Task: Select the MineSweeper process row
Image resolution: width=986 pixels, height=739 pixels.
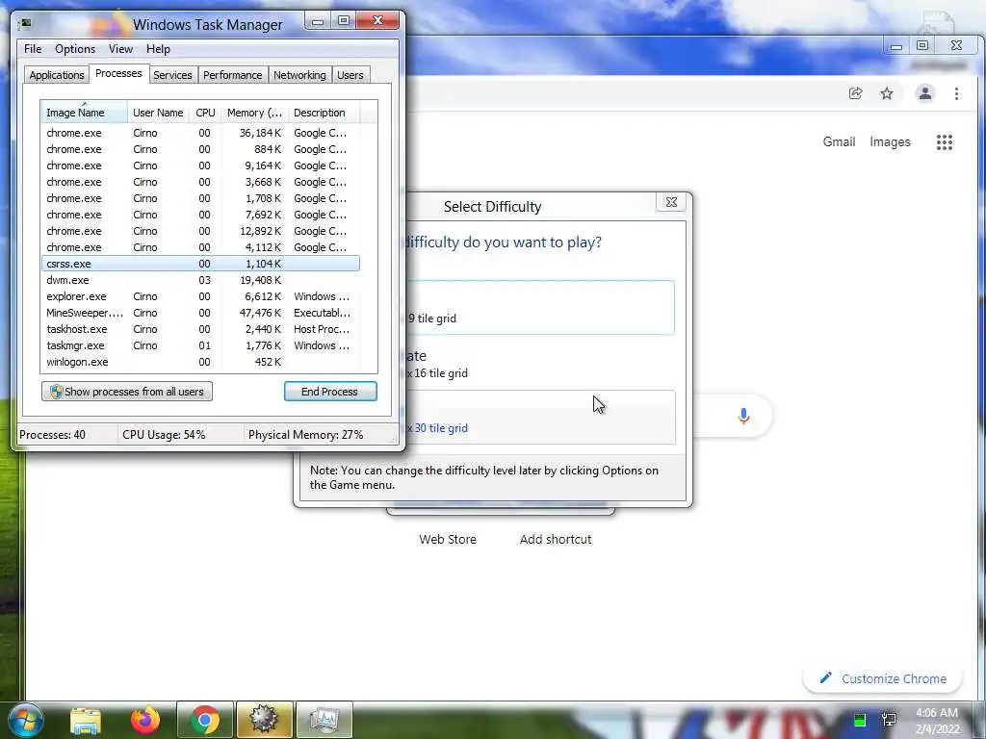Action: pos(200,313)
